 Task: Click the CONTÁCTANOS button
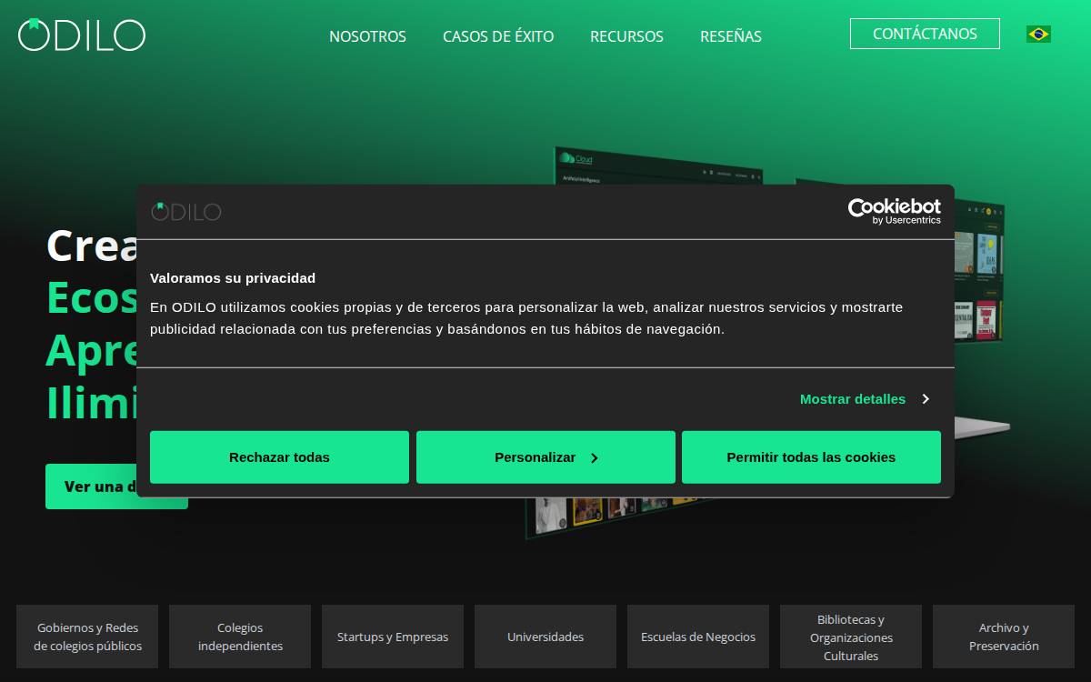point(925,34)
